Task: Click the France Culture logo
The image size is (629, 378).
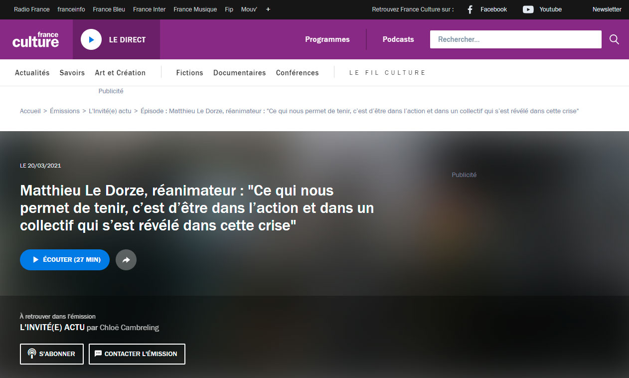Action: 35,39
